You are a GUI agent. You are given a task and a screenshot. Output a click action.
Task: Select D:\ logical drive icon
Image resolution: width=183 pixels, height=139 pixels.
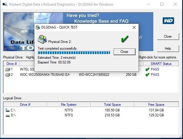[8, 115]
